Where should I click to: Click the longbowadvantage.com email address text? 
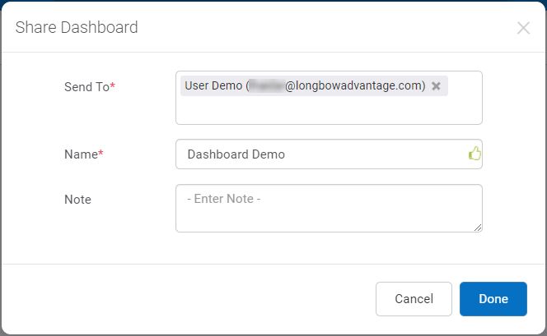click(x=354, y=86)
